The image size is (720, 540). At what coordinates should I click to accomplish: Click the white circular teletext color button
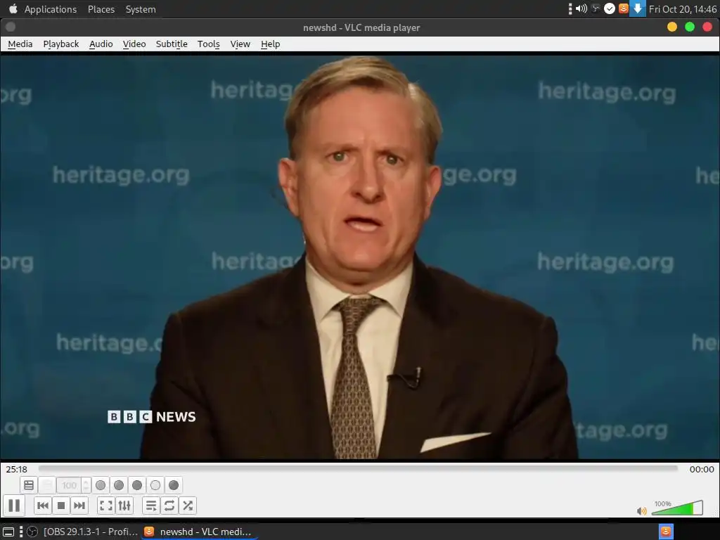(x=155, y=485)
